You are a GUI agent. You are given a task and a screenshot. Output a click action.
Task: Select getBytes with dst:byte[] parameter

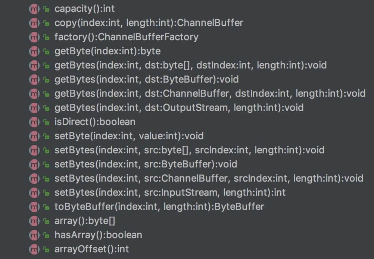click(190, 65)
